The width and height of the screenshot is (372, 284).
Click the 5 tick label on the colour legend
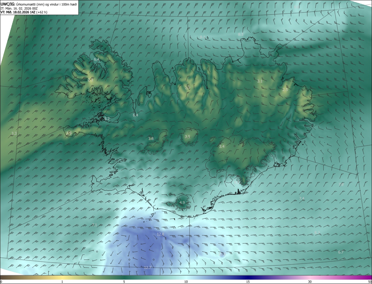(124, 282)
